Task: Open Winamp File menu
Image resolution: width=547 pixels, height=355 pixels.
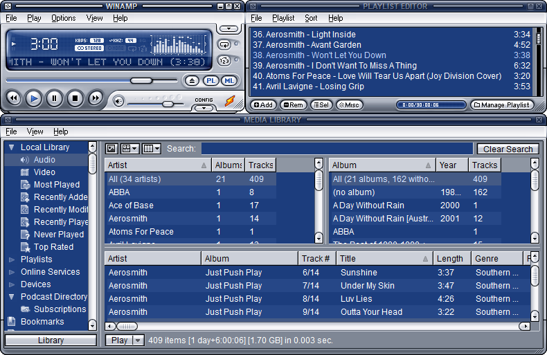Action: tap(11, 18)
